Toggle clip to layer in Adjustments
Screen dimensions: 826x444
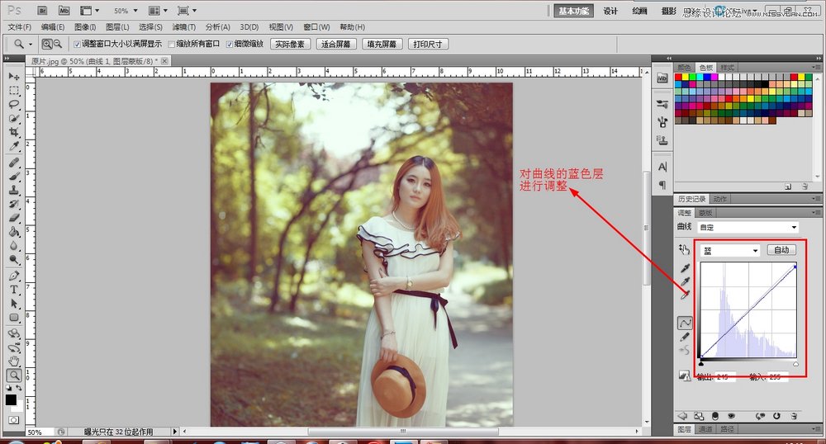714,416
